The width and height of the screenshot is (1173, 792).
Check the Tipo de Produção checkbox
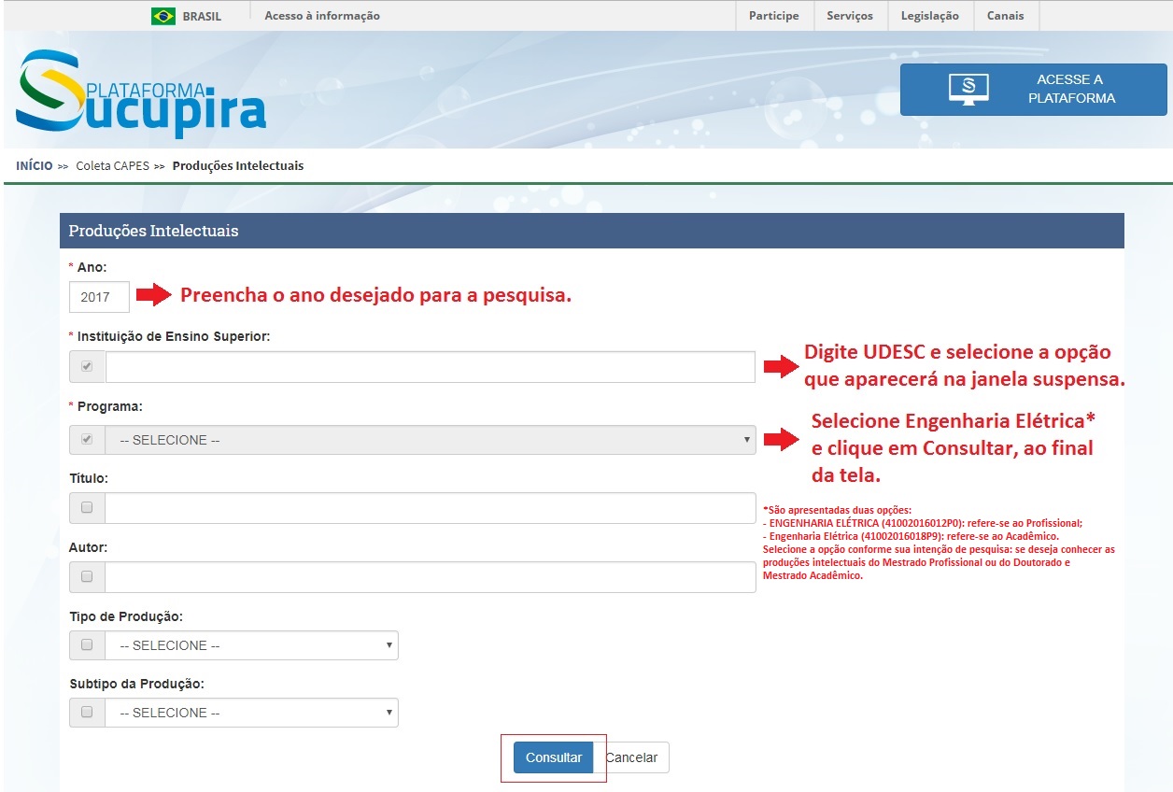(x=87, y=645)
